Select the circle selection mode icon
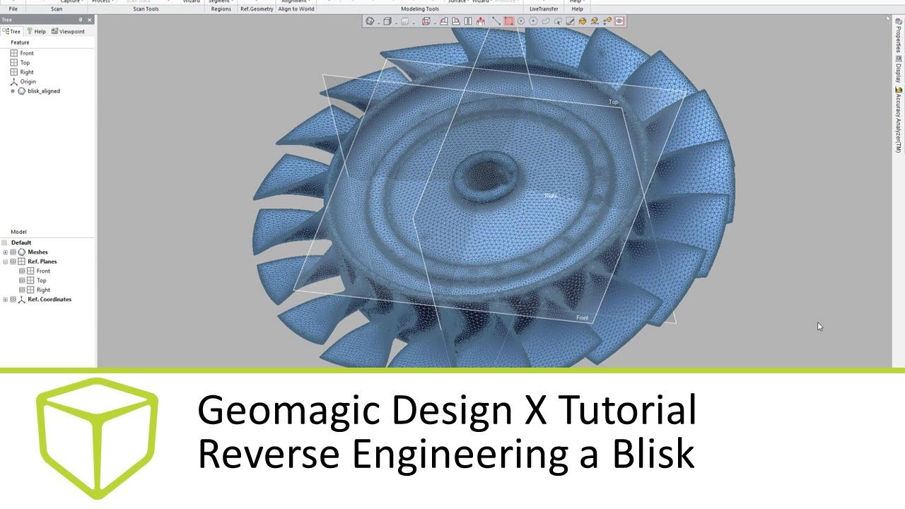The width and height of the screenshot is (905, 509). click(521, 21)
